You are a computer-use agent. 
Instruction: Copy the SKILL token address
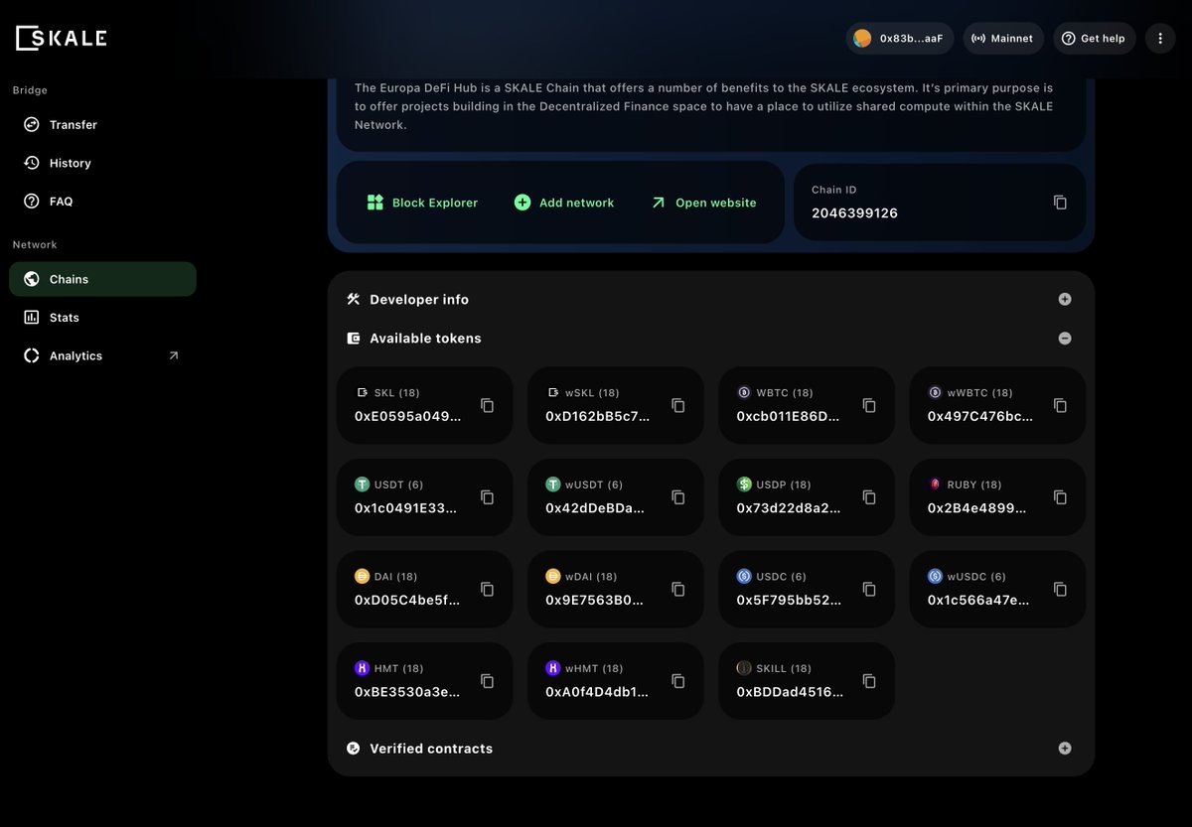(869, 681)
